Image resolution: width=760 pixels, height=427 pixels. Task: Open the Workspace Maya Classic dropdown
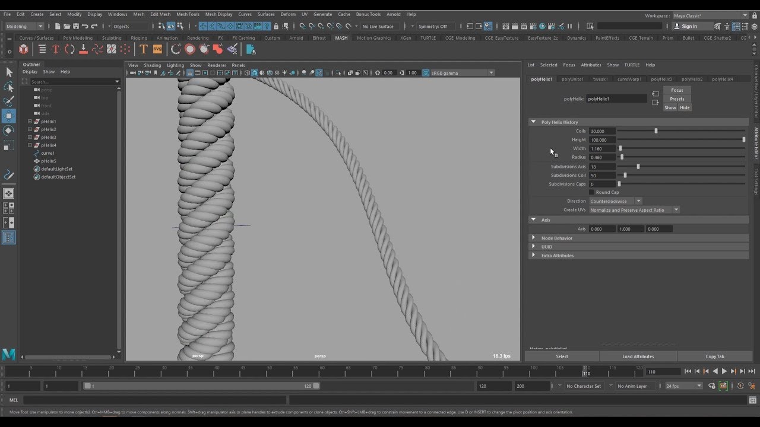click(x=711, y=15)
